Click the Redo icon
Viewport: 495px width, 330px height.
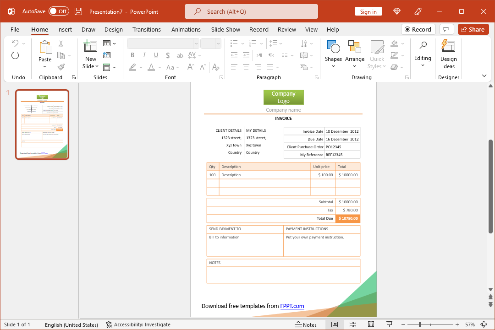coord(15,55)
